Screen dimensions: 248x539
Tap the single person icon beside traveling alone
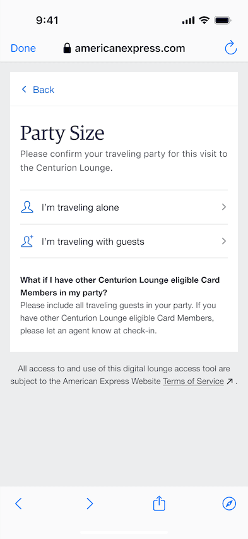(x=27, y=208)
